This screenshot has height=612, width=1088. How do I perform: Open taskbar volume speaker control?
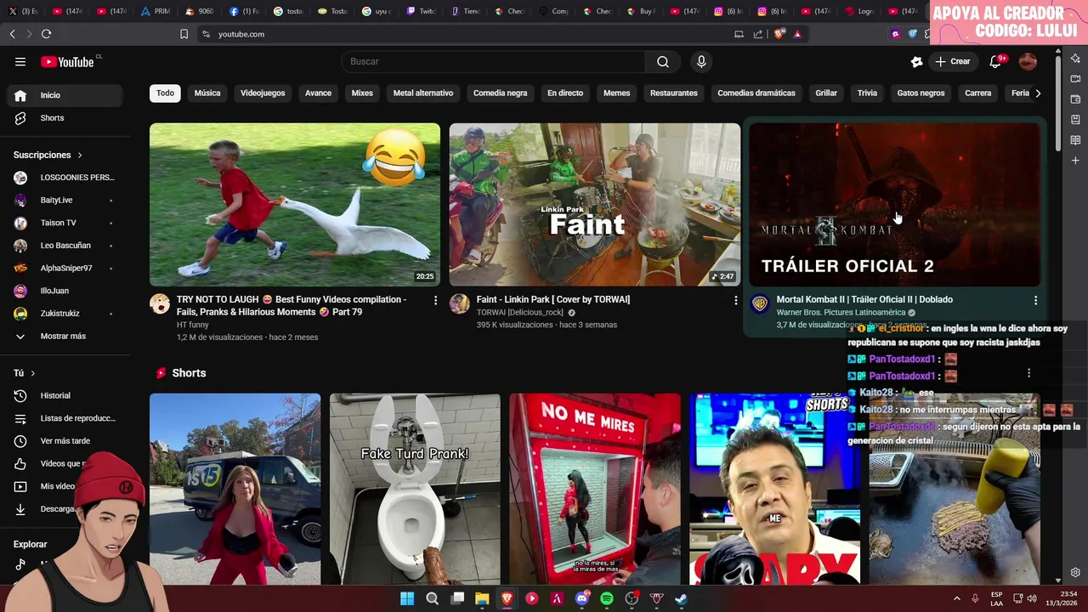point(1032,598)
